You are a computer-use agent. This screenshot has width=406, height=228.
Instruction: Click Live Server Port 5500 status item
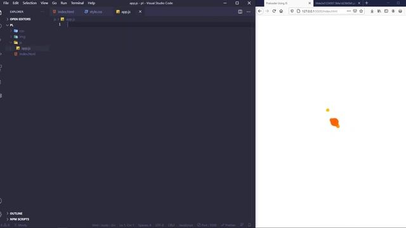tap(207, 225)
